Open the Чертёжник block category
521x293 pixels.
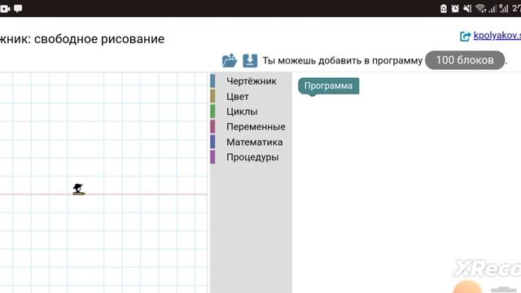click(251, 81)
